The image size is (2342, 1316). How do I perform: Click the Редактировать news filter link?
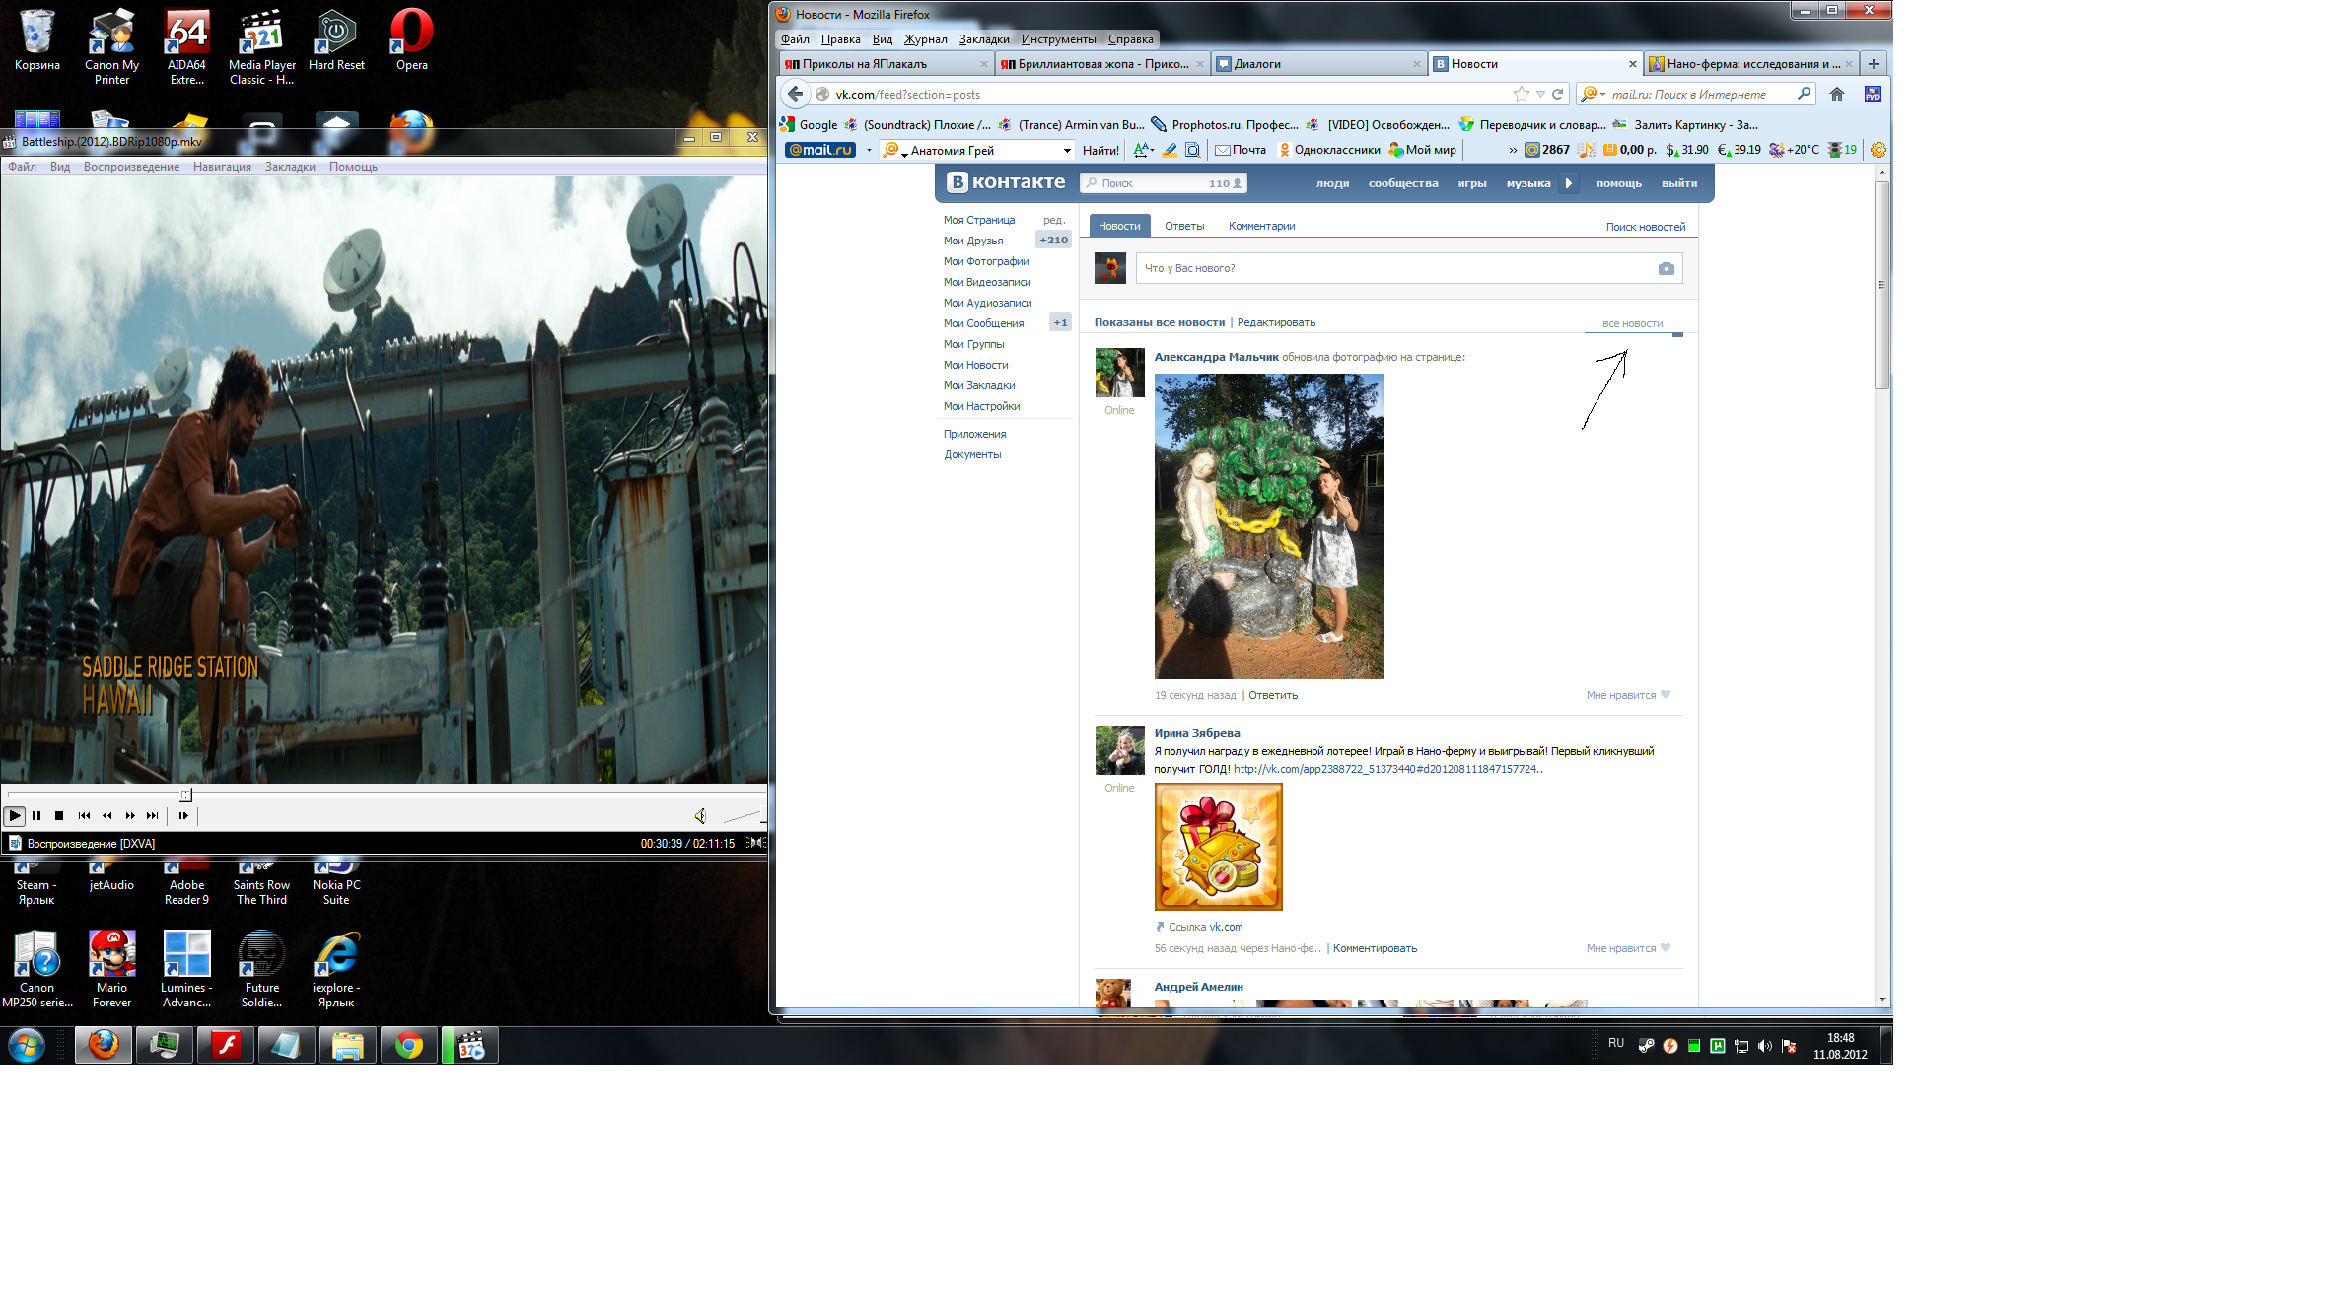pyautogui.click(x=1276, y=322)
